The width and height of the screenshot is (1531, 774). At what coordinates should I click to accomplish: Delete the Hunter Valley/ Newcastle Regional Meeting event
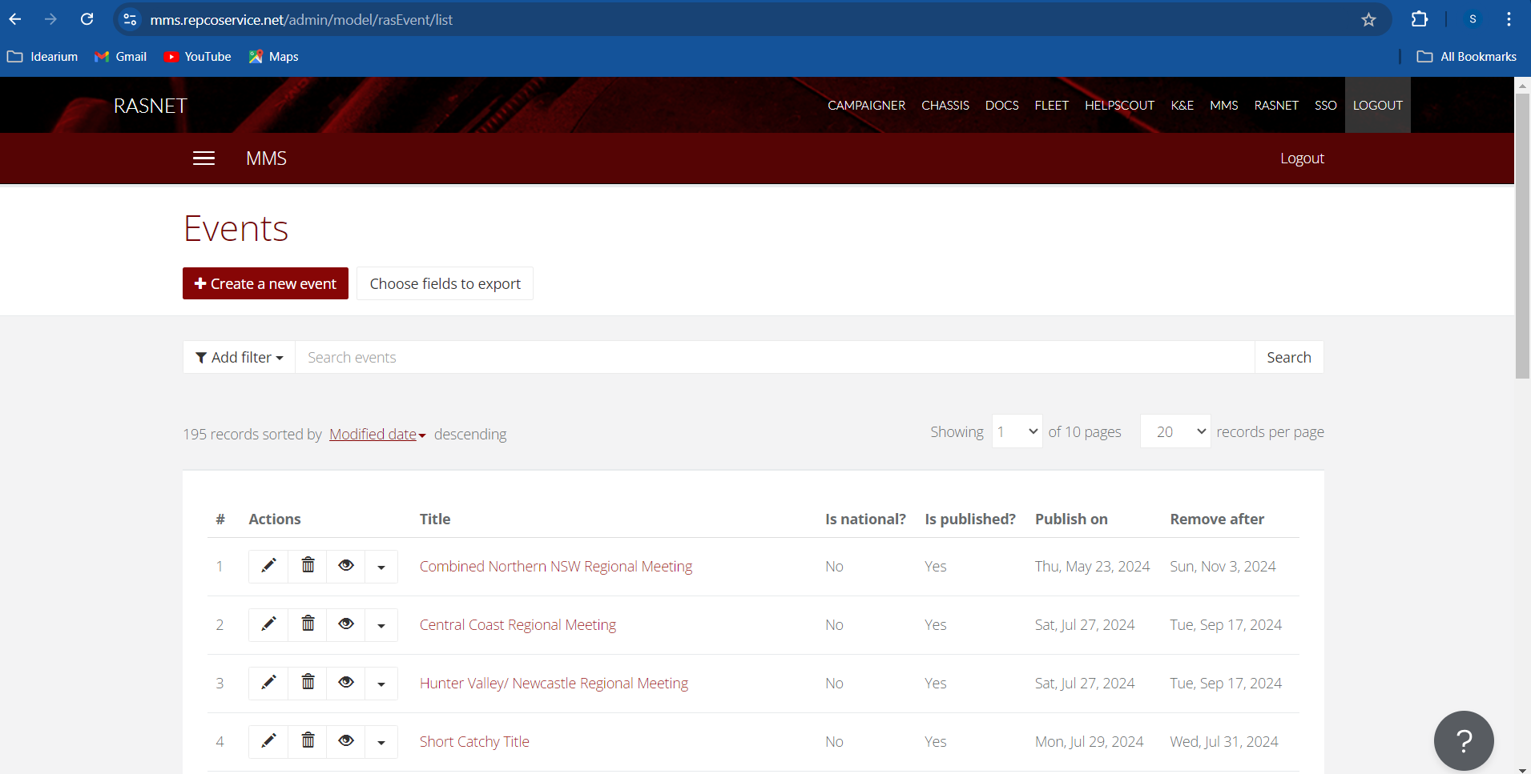pyautogui.click(x=308, y=683)
